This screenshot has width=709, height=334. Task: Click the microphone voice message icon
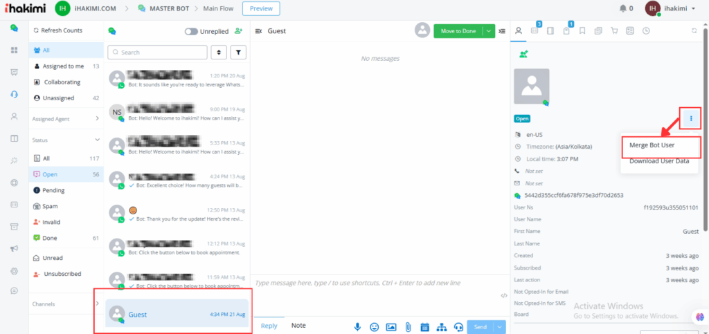tap(357, 326)
